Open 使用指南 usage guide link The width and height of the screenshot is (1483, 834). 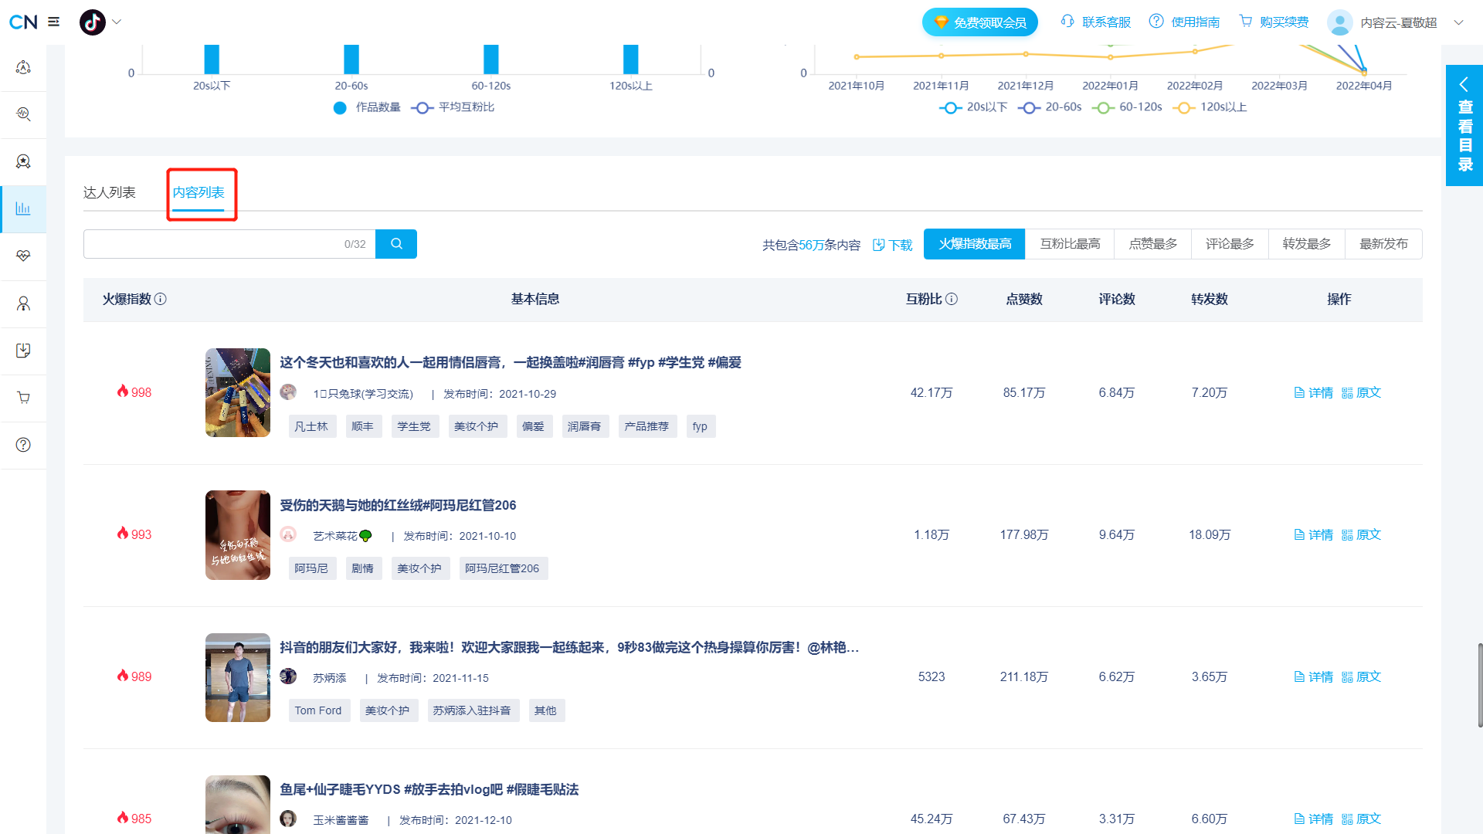1185,22
